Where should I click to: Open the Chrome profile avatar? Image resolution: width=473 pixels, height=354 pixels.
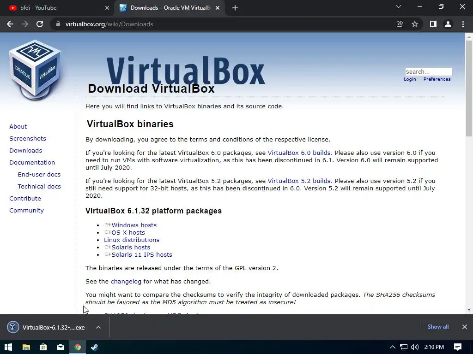tap(448, 24)
